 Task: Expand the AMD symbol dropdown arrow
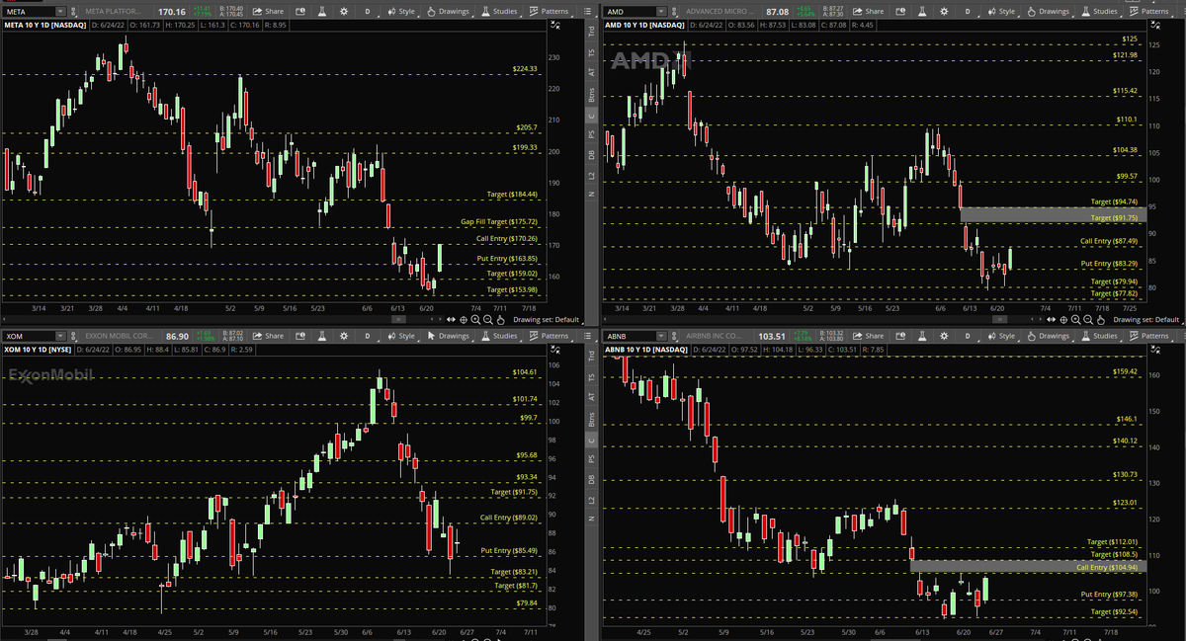661,11
